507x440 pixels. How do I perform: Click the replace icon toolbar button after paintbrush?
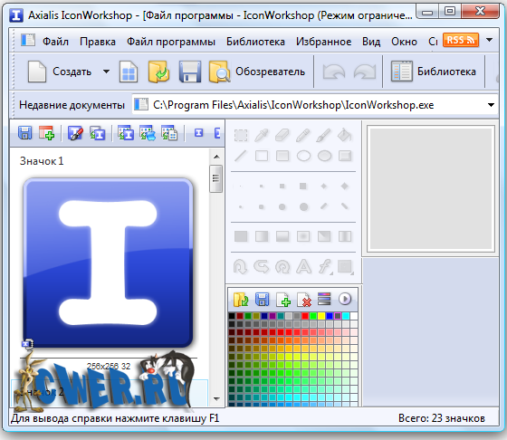(x=98, y=133)
